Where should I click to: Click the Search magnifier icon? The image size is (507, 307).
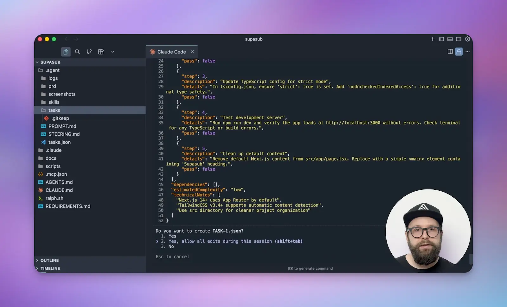point(77,52)
